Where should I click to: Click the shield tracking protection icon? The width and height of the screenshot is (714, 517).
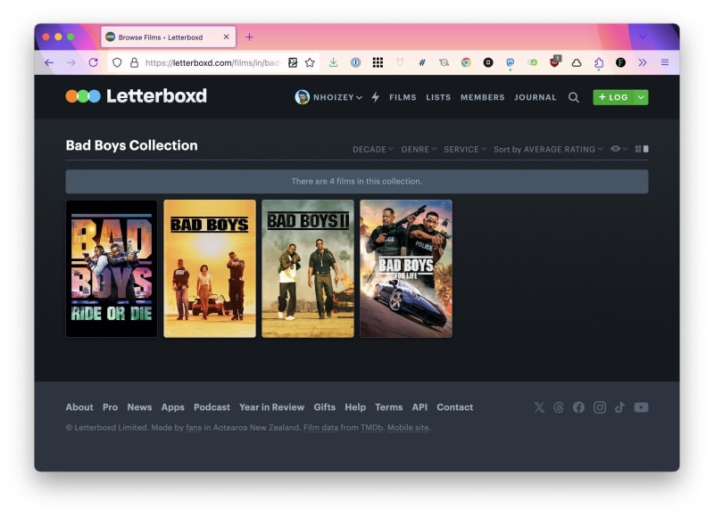pyautogui.click(x=117, y=62)
